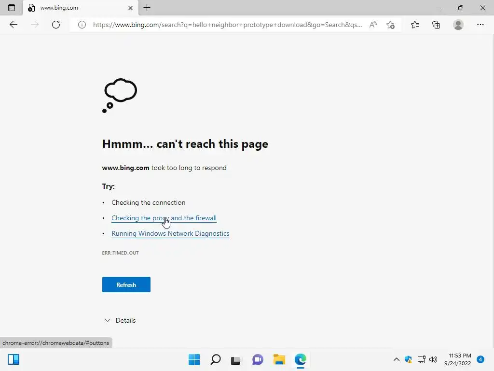Click the forward navigation arrow
This screenshot has height=371, width=494.
[x=34, y=25]
